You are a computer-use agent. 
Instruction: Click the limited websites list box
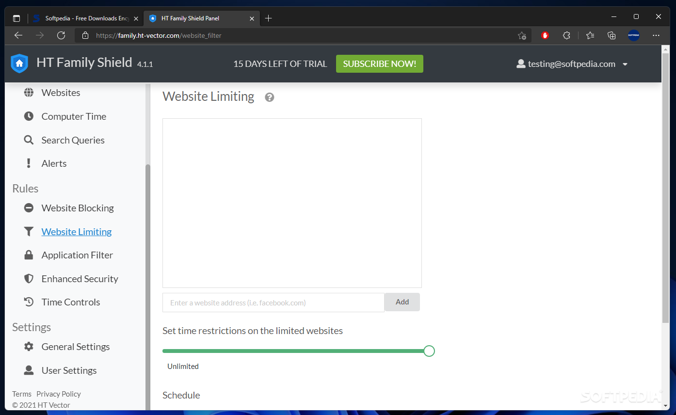click(292, 203)
